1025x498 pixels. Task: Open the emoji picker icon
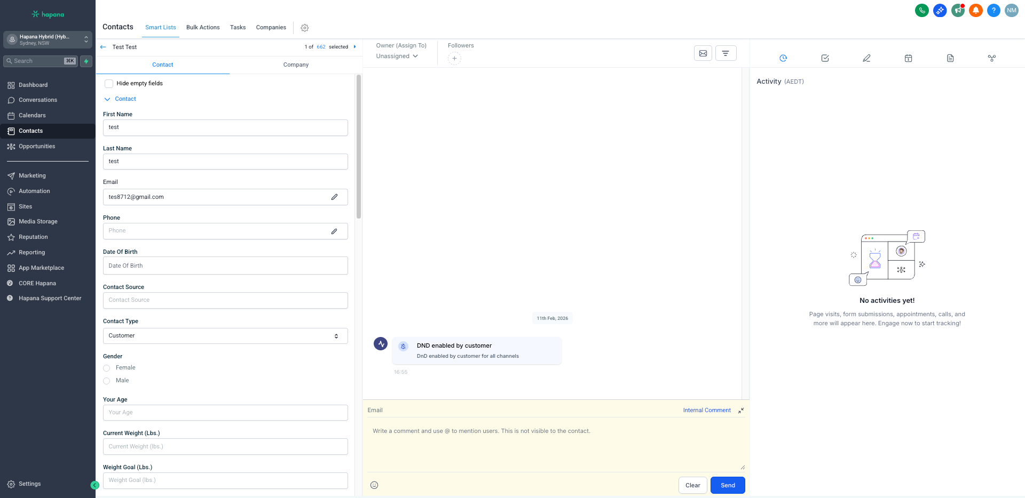coord(374,485)
